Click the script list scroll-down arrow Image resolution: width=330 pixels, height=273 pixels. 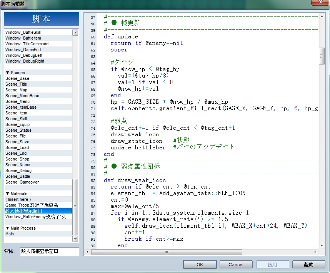(75, 239)
